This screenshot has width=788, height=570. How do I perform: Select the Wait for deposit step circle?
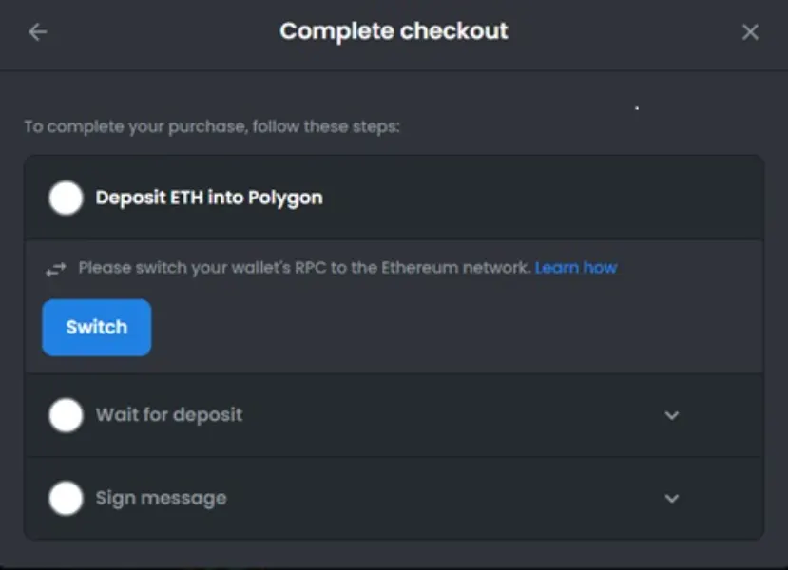tap(67, 415)
